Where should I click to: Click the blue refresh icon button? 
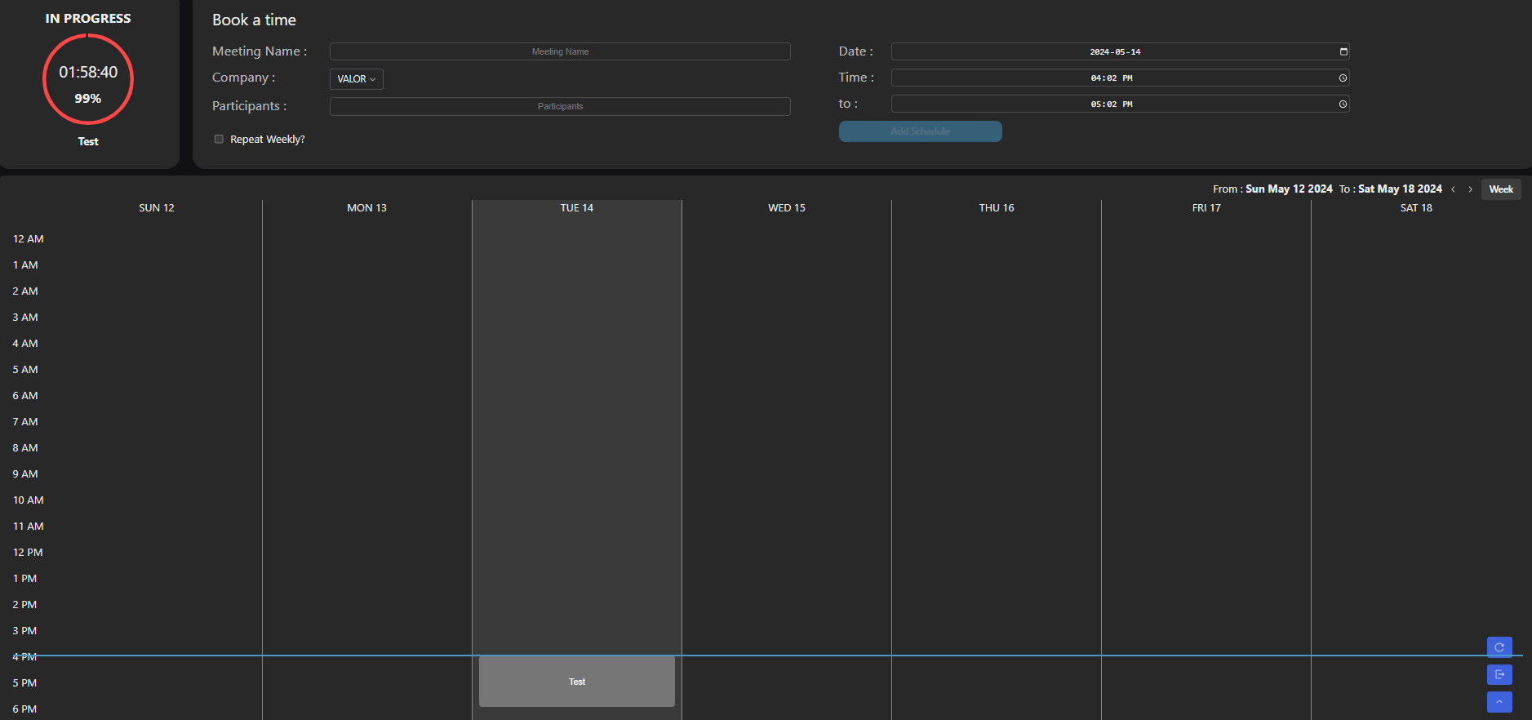coord(1499,647)
